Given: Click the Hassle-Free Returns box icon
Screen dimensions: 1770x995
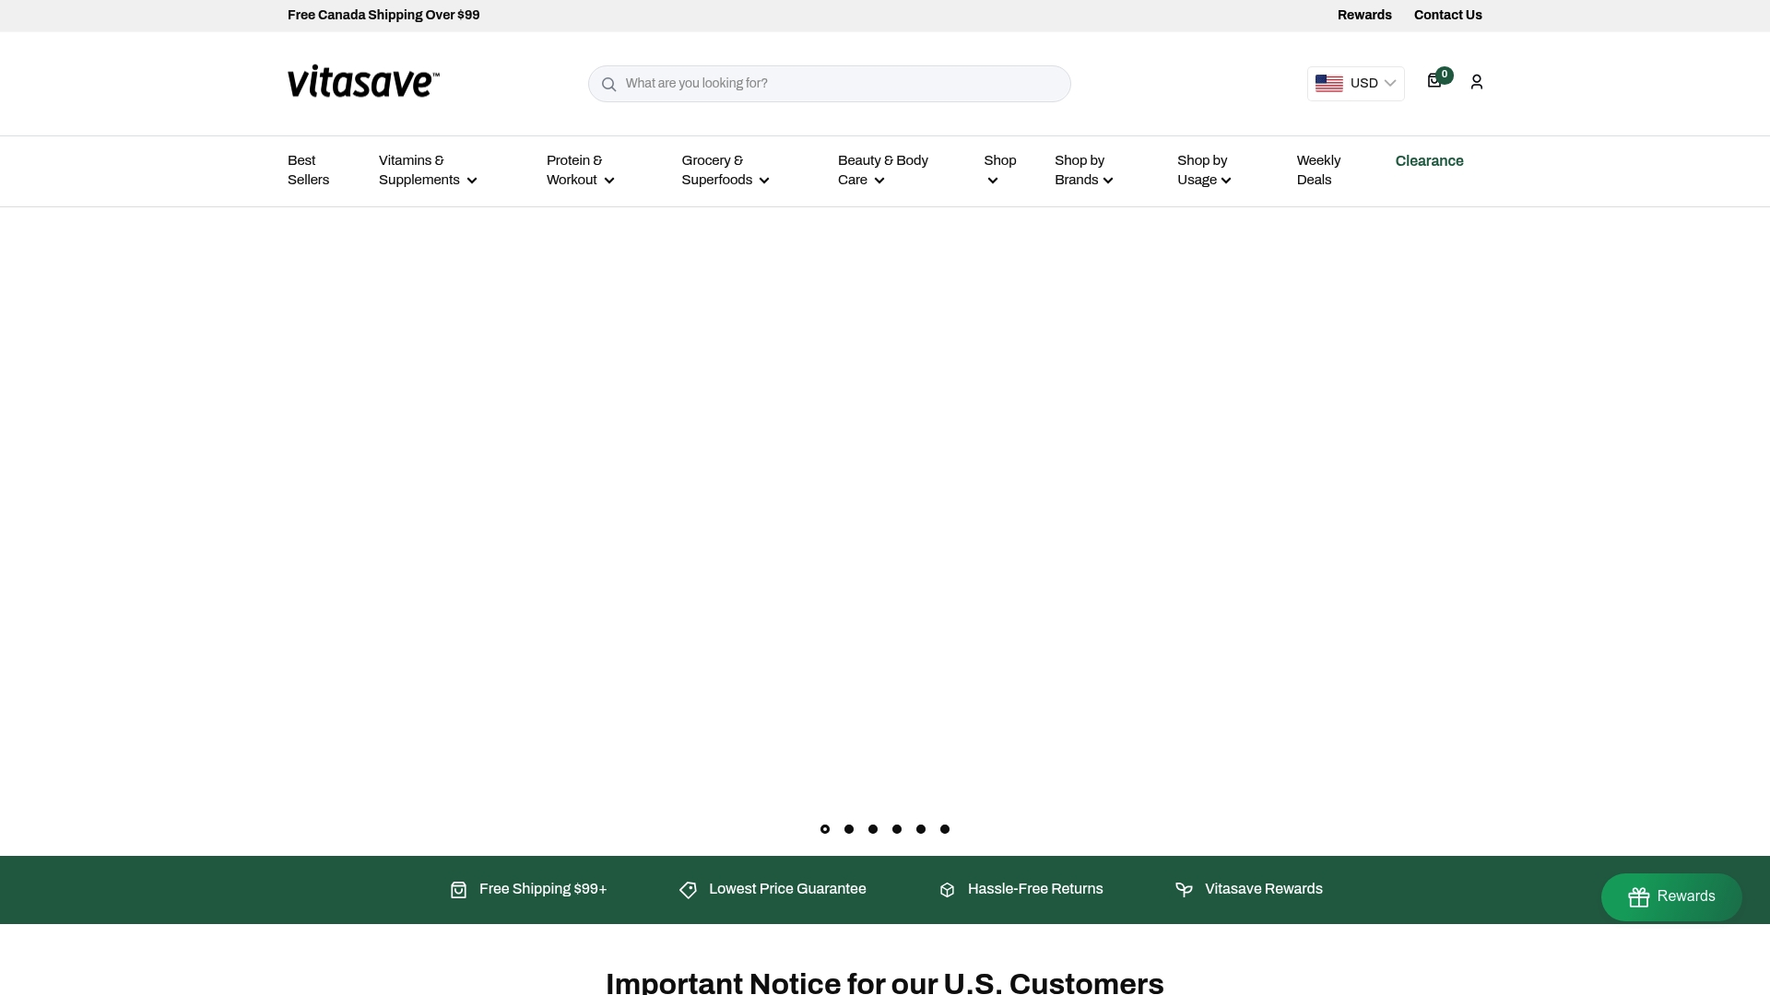Looking at the screenshot, I should tap(947, 889).
